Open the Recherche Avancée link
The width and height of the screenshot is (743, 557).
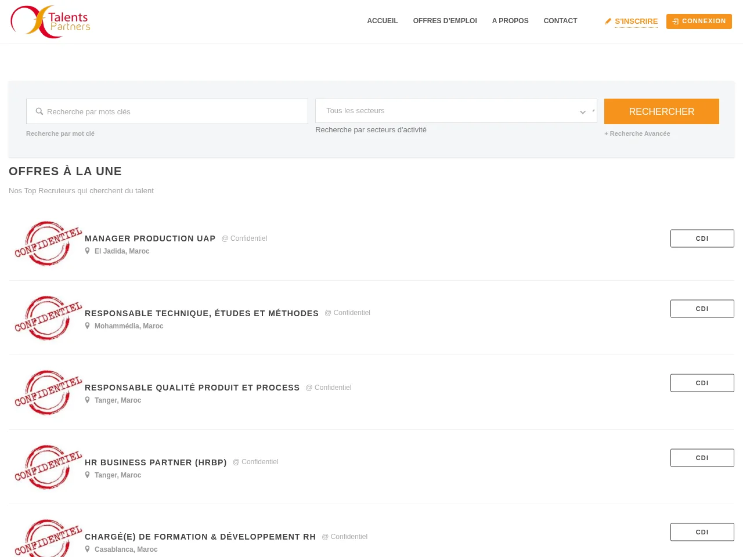click(x=637, y=133)
